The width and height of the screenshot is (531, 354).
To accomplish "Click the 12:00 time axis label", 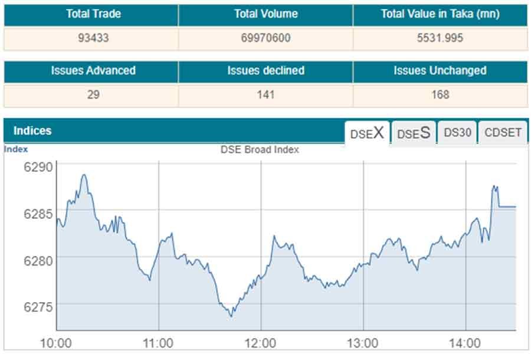I will tap(261, 343).
